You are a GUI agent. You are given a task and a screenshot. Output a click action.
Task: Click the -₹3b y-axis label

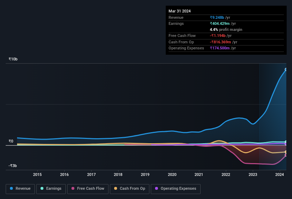(13, 166)
